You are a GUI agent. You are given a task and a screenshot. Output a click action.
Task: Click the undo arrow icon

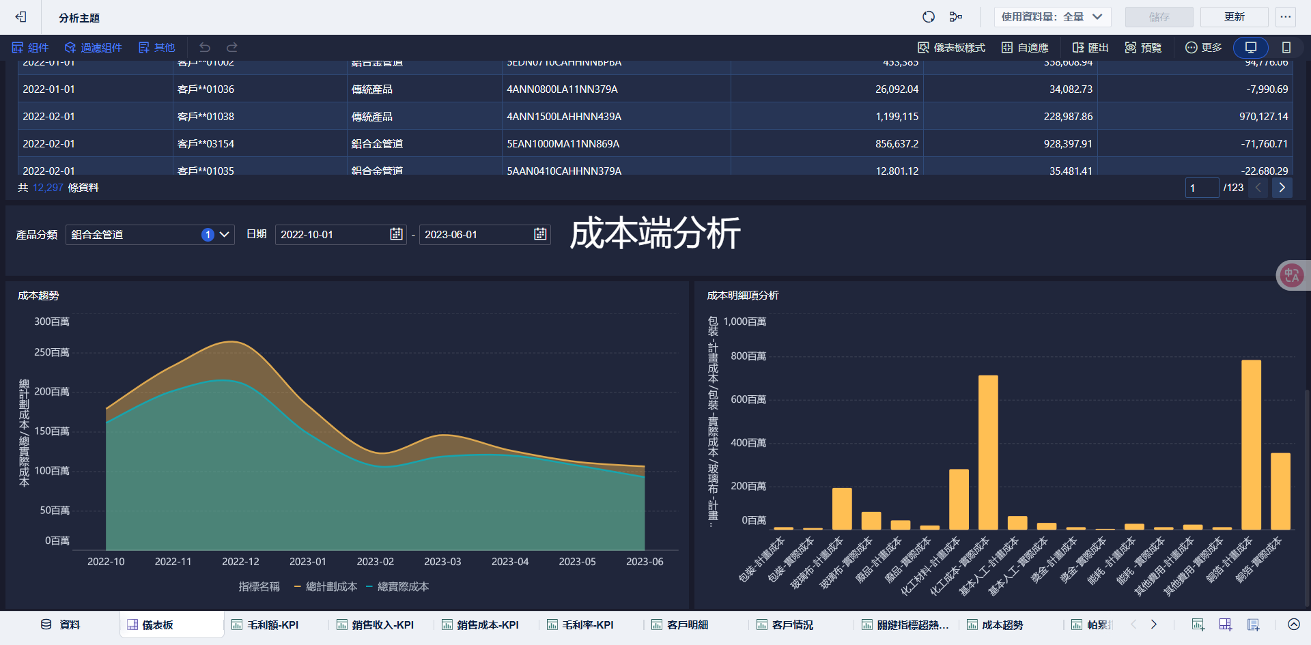point(205,47)
